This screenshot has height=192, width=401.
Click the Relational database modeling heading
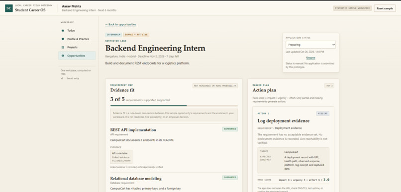(x=136, y=179)
